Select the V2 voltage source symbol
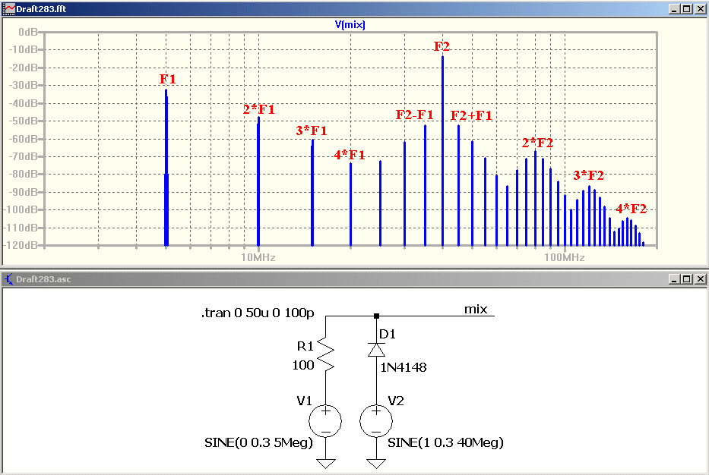This screenshot has height=475, width=709. click(375, 421)
